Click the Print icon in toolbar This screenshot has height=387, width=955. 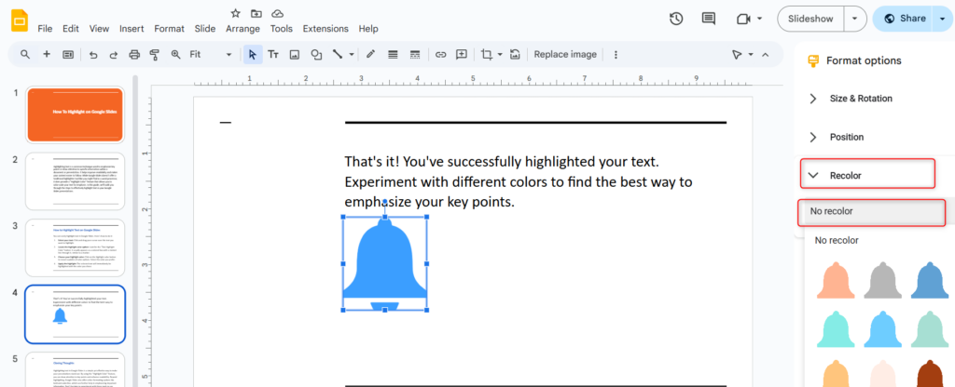134,55
